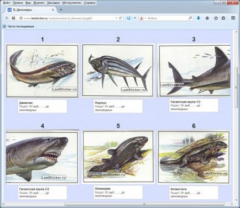The image size is (240, 208).
Task: Click the heading number 1
Action: coord(43,39)
